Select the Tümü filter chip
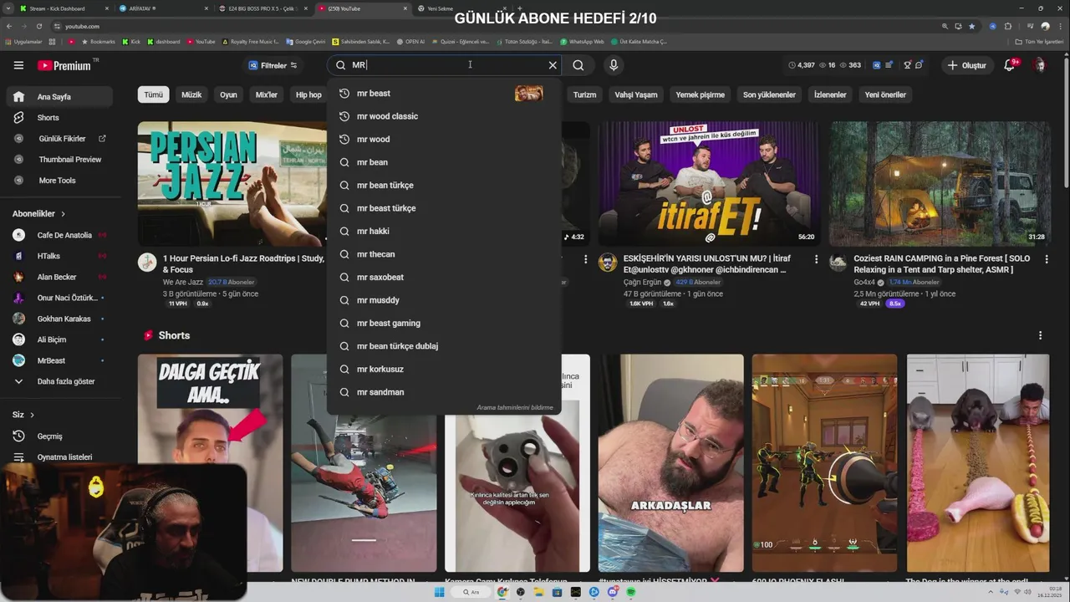1070x602 pixels. [x=154, y=94]
